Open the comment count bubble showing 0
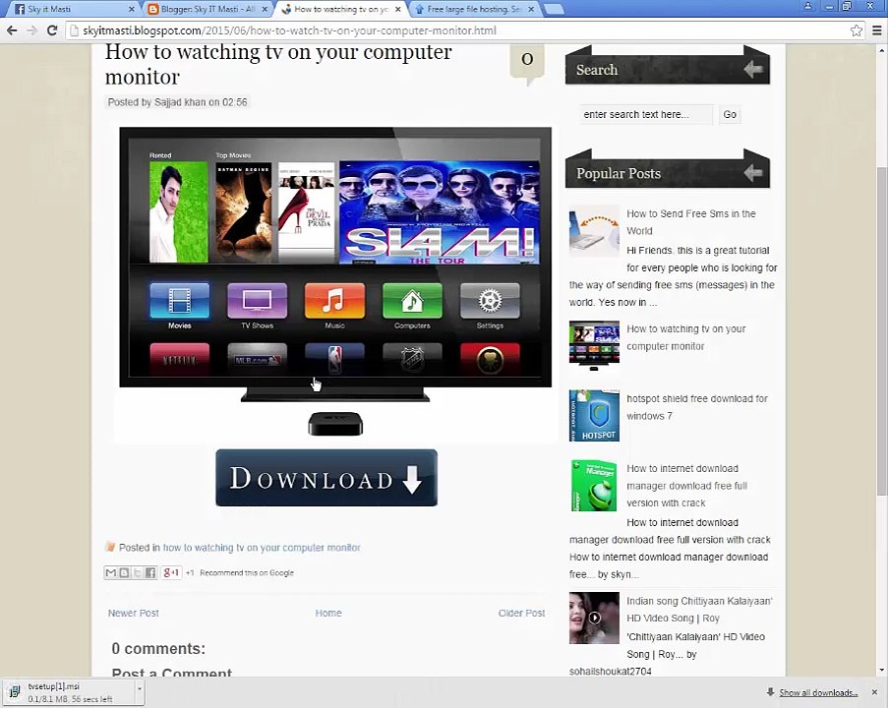The height and width of the screenshot is (708, 888). (x=527, y=61)
